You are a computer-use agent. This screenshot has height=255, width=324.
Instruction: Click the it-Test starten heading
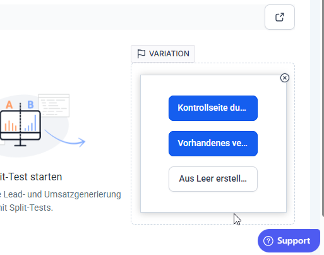pyautogui.click(x=31, y=177)
